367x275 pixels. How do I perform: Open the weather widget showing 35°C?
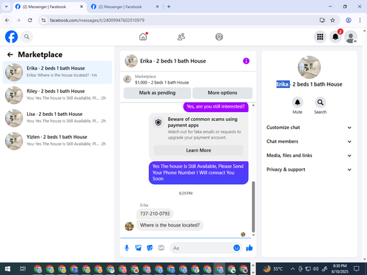pyautogui.click(x=273, y=269)
